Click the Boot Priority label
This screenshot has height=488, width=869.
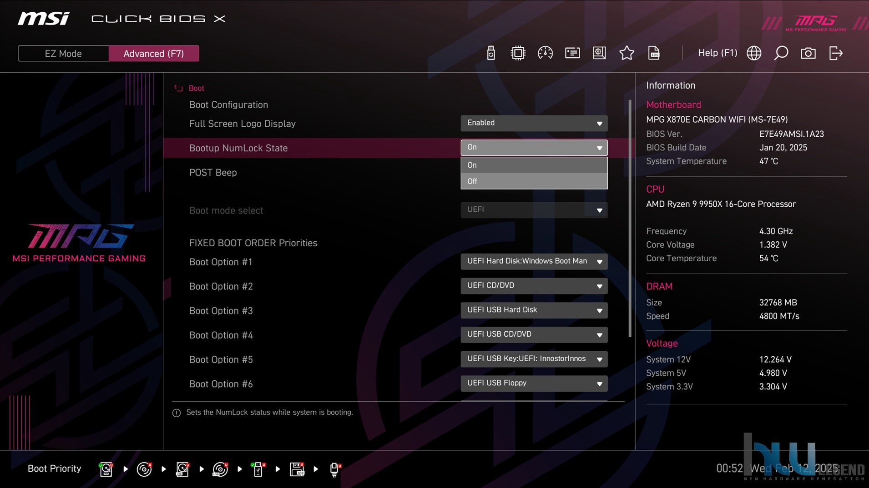(x=54, y=468)
